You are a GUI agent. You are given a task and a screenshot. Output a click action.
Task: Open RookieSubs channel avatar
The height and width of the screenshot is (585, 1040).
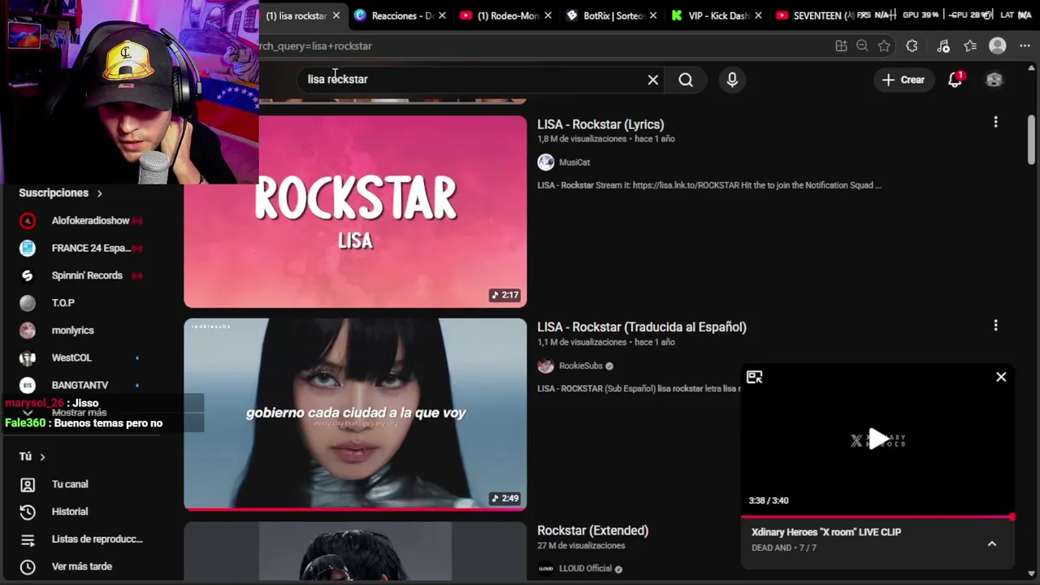[x=546, y=366]
